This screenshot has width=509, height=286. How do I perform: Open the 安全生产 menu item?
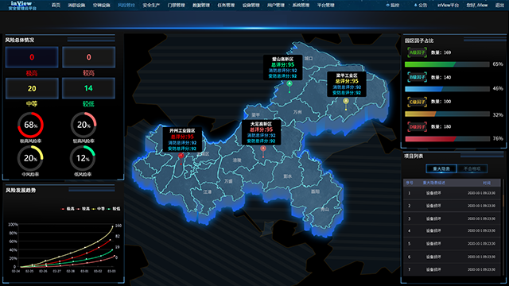(x=151, y=6)
